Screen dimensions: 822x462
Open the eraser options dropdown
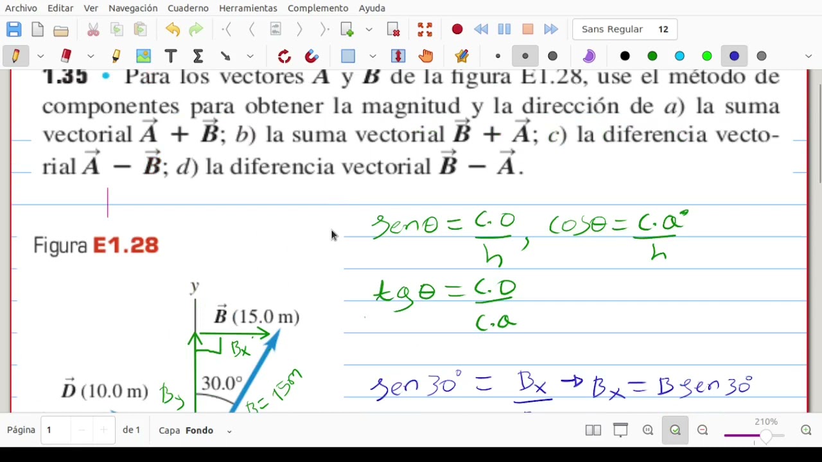click(91, 56)
